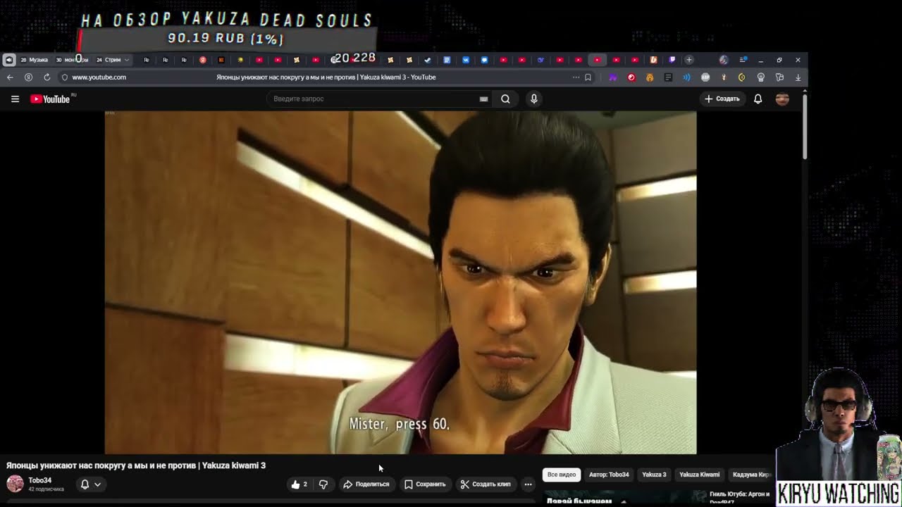Switch to the VK tab
The height and width of the screenshot is (507, 902).
(466, 60)
